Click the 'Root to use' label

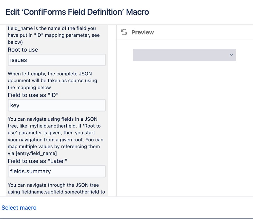point(23,50)
